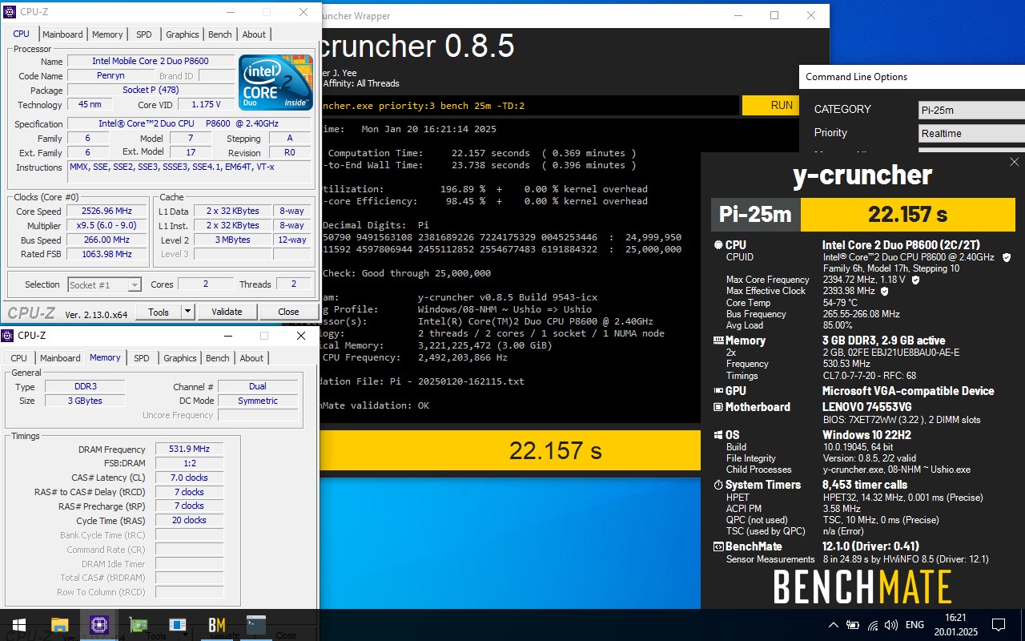
Task: Open the BenchMate BM taskbar icon
Action: [x=217, y=625]
